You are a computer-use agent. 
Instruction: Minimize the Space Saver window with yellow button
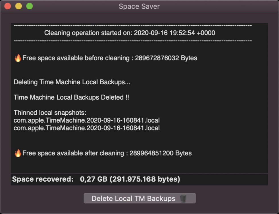18,6
